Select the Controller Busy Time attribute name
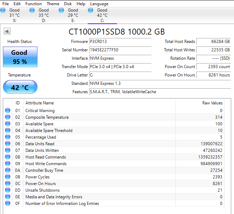The width and height of the screenshot is (234, 214). click(44, 170)
